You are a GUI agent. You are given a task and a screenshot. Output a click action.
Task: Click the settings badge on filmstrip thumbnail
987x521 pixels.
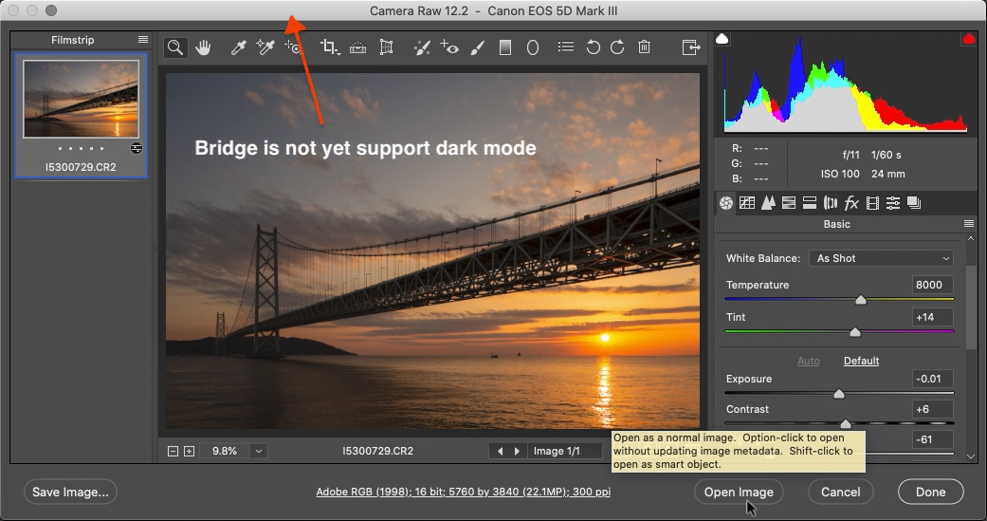point(136,148)
